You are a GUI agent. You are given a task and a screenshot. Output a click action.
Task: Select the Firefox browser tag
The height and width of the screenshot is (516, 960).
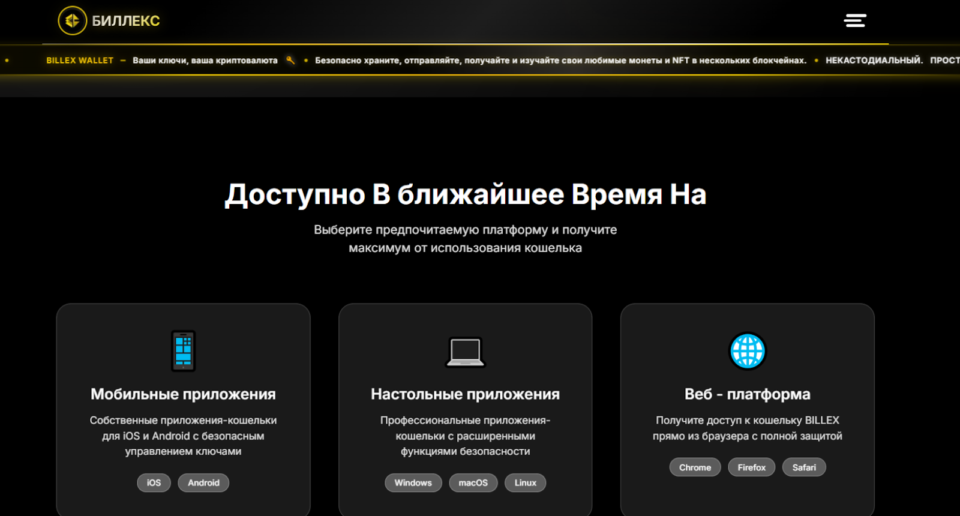[752, 467]
